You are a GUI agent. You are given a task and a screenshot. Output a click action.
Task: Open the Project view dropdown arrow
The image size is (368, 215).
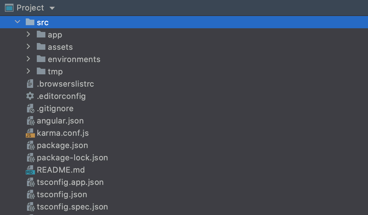(x=52, y=8)
